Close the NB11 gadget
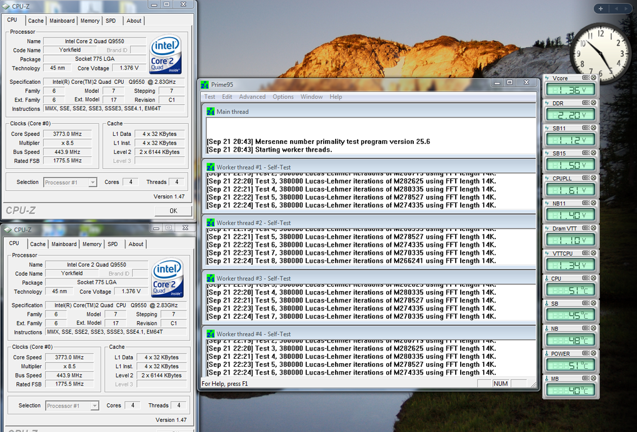 tap(593, 203)
